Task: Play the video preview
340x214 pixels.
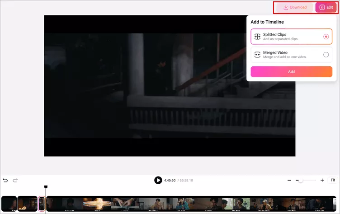Action: pos(158,180)
